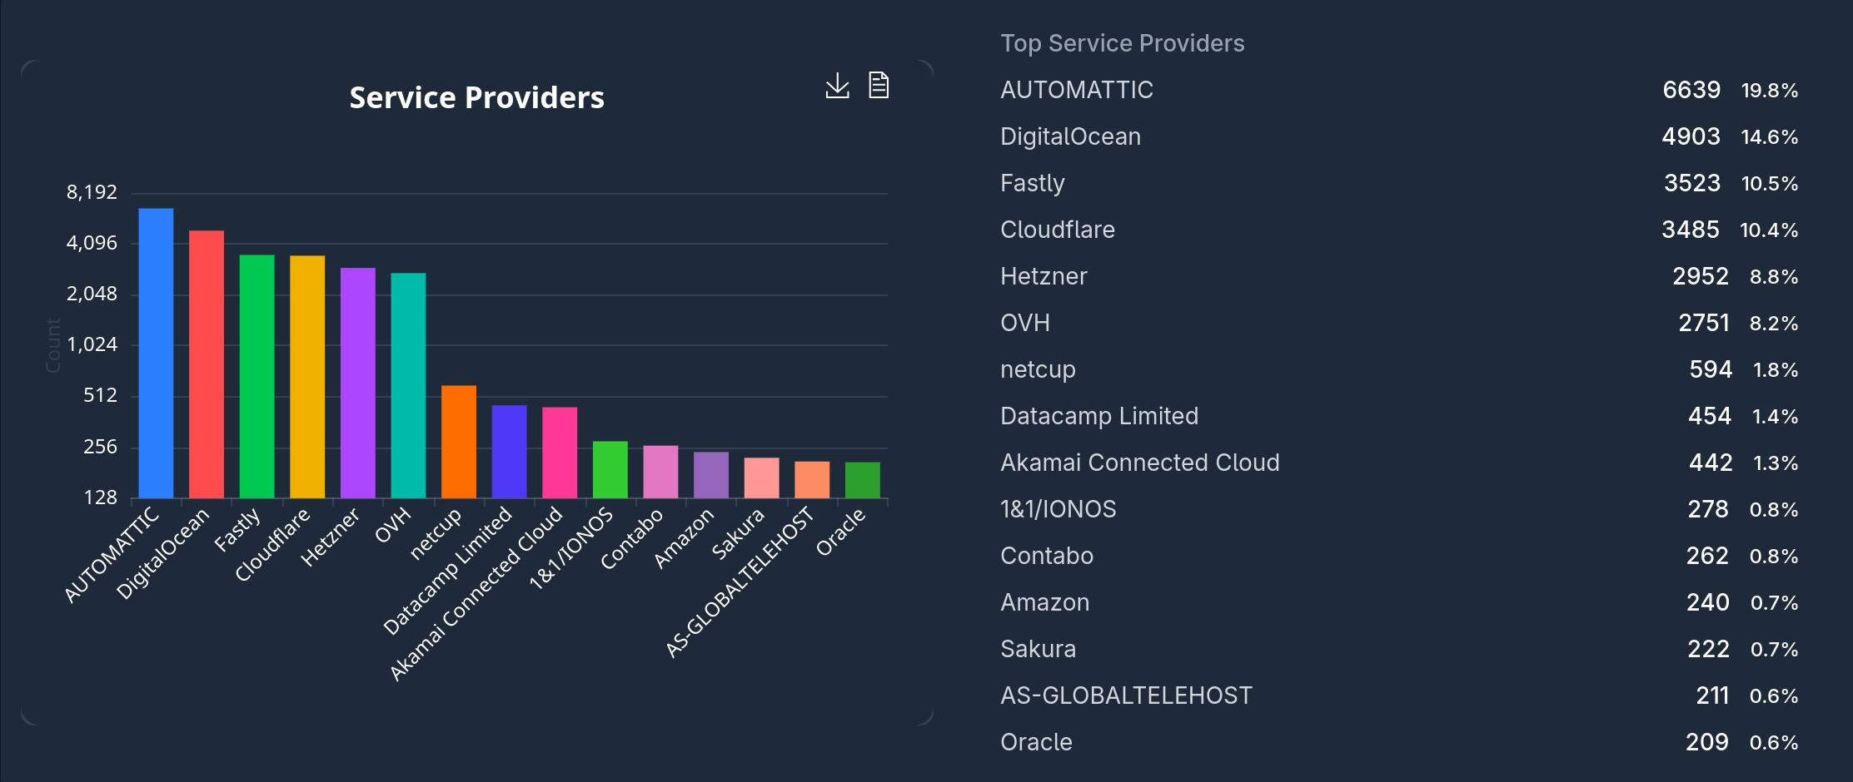This screenshot has width=1853, height=782.
Task: Click the orange netcup bar
Action: point(459,441)
